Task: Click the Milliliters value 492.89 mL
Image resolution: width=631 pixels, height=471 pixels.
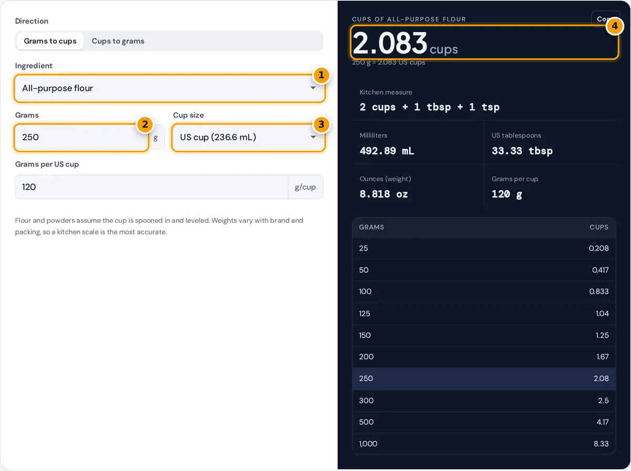Action: tap(386, 151)
